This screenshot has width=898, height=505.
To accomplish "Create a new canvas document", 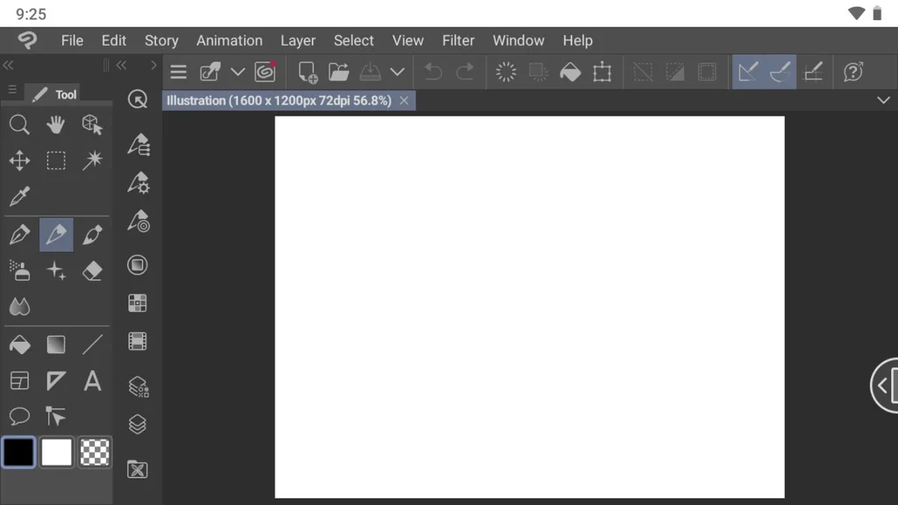I will [308, 73].
